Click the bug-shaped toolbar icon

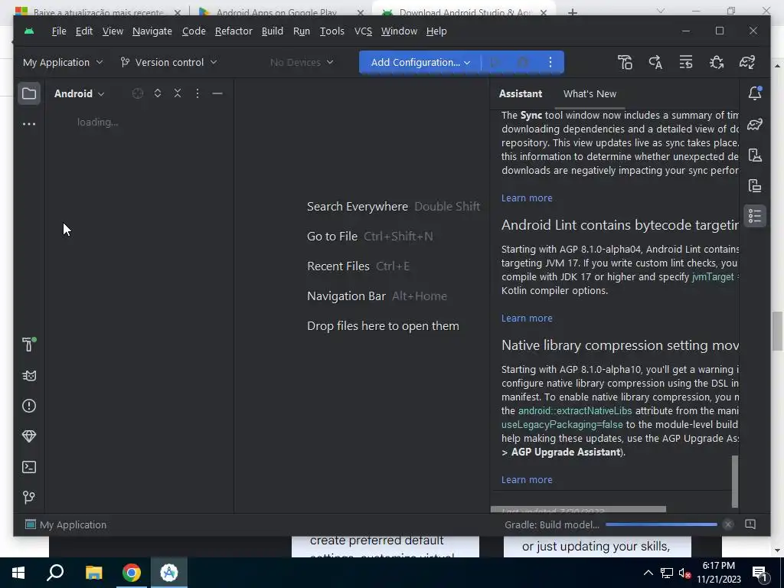(717, 63)
